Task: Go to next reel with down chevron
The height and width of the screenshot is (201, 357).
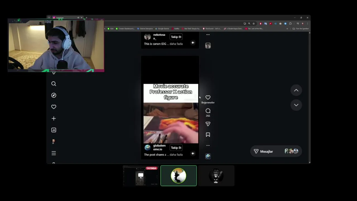Action: click(296, 105)
